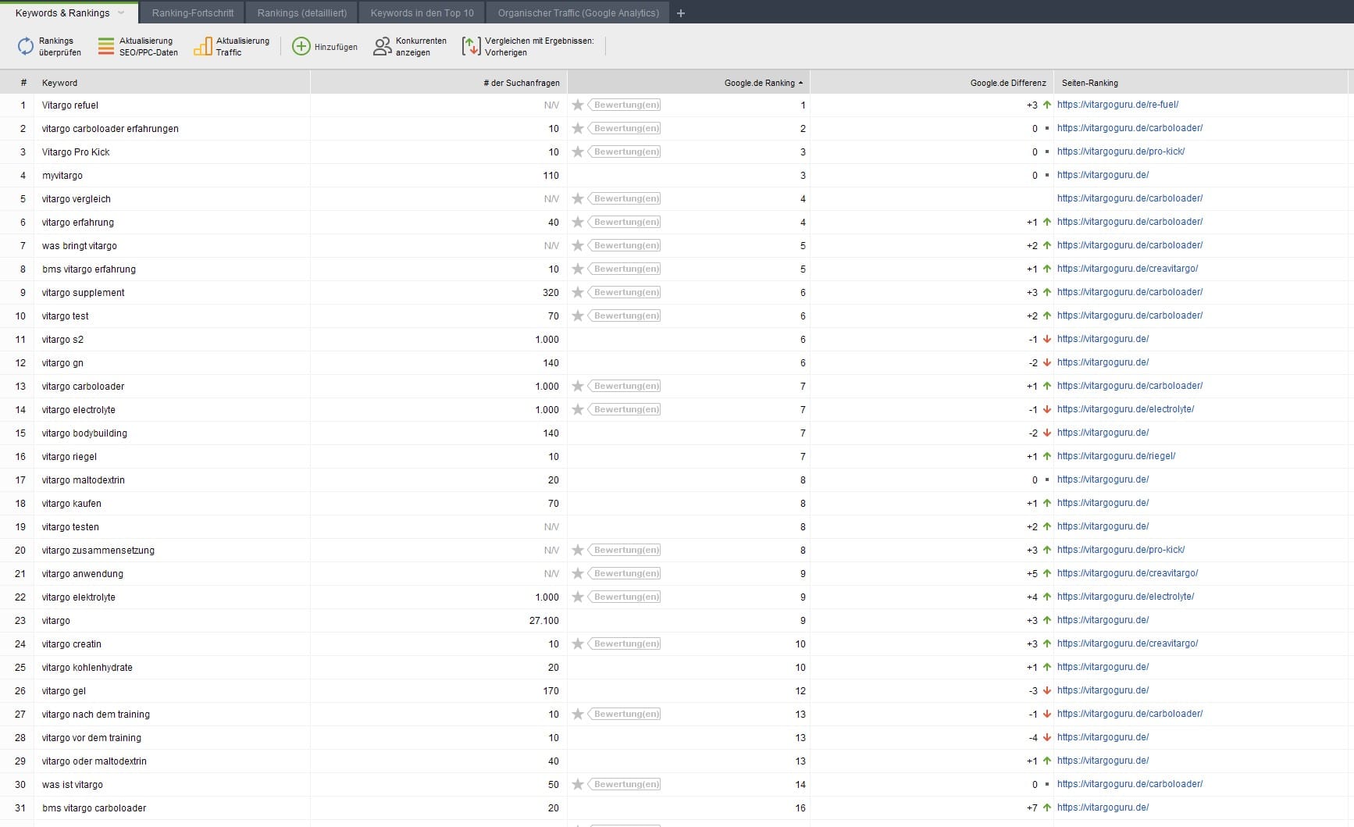Click the Bewertung(en) tag for vitargo supplement
The width and height of the screenshot is (1354, 827).
625,292
